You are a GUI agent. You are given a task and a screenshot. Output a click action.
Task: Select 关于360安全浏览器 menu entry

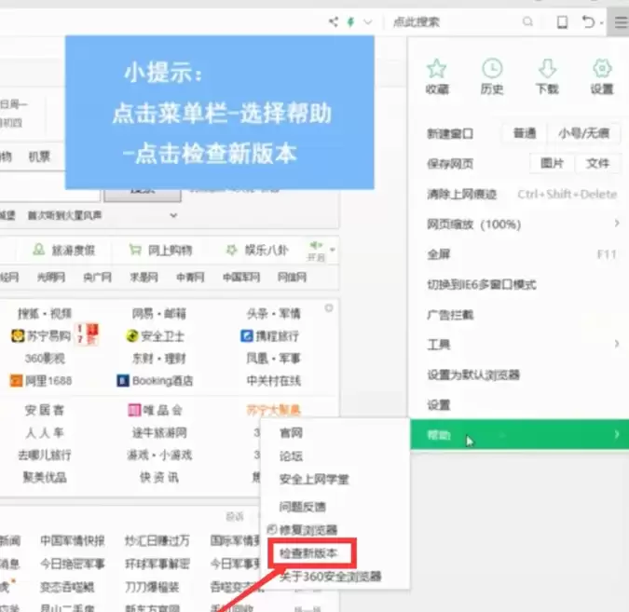pyautogui.click(x=330, y=577)
